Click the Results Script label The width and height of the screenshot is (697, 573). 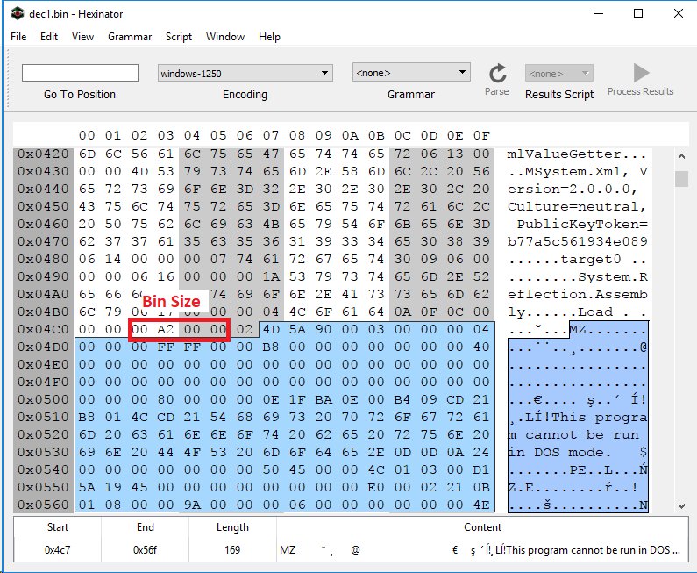click(x=559, y=94)
